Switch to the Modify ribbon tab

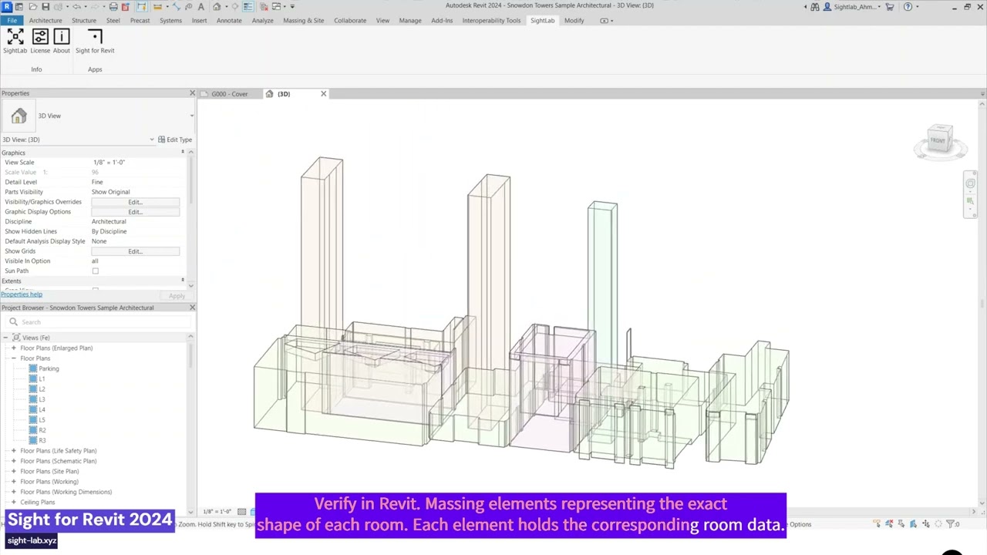point(574,21)
